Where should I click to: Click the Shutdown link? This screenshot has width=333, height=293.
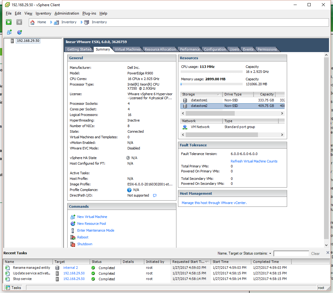pyautogui.click(x=85, y=244)
